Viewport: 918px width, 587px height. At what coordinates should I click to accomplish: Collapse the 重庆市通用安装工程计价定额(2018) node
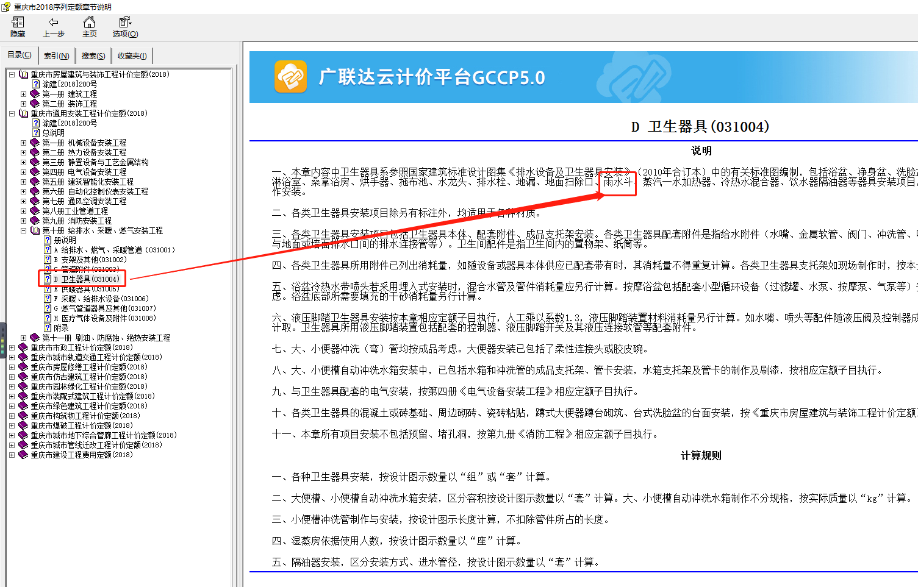12,113
